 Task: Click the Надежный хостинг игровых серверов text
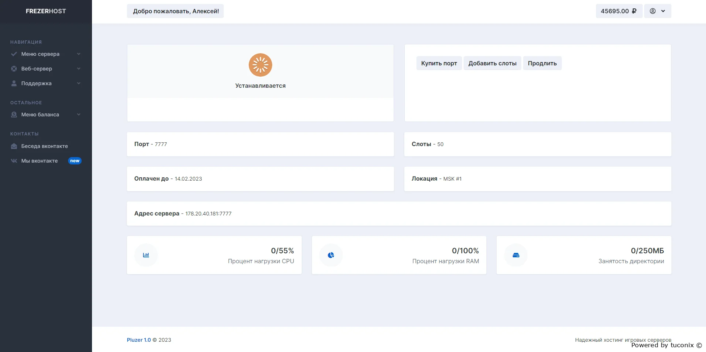pyautogui.click(x=623, y=340)
